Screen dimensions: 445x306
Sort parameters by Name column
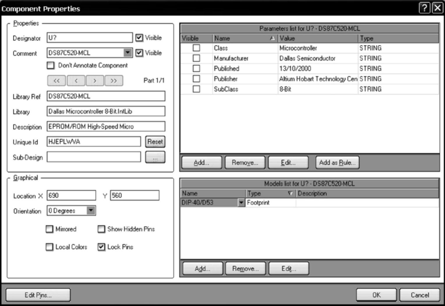tap(245, 38)
